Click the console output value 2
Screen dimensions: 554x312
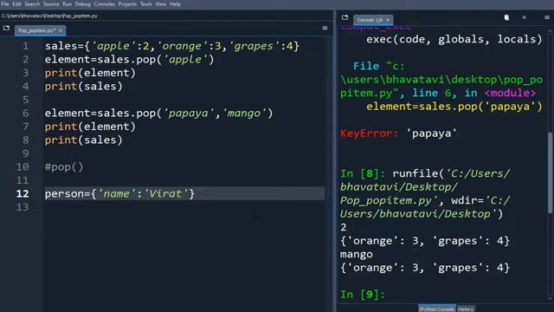(344, 227)
